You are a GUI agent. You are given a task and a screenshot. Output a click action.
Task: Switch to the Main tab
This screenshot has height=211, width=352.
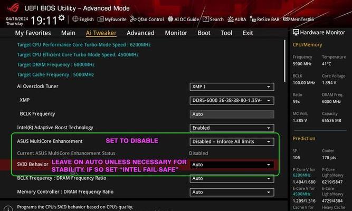pos(68,33)
